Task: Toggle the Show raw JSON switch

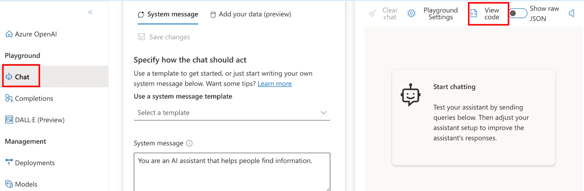Action: pyautogui.click(x=518, y=13)
